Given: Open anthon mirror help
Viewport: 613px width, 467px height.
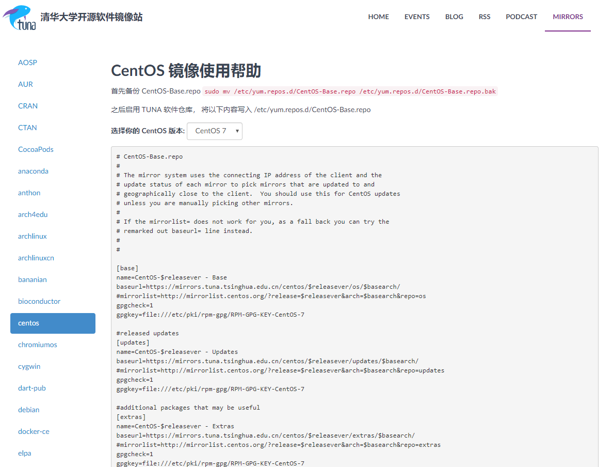Looking at the screenshot, I should point(29,193).
